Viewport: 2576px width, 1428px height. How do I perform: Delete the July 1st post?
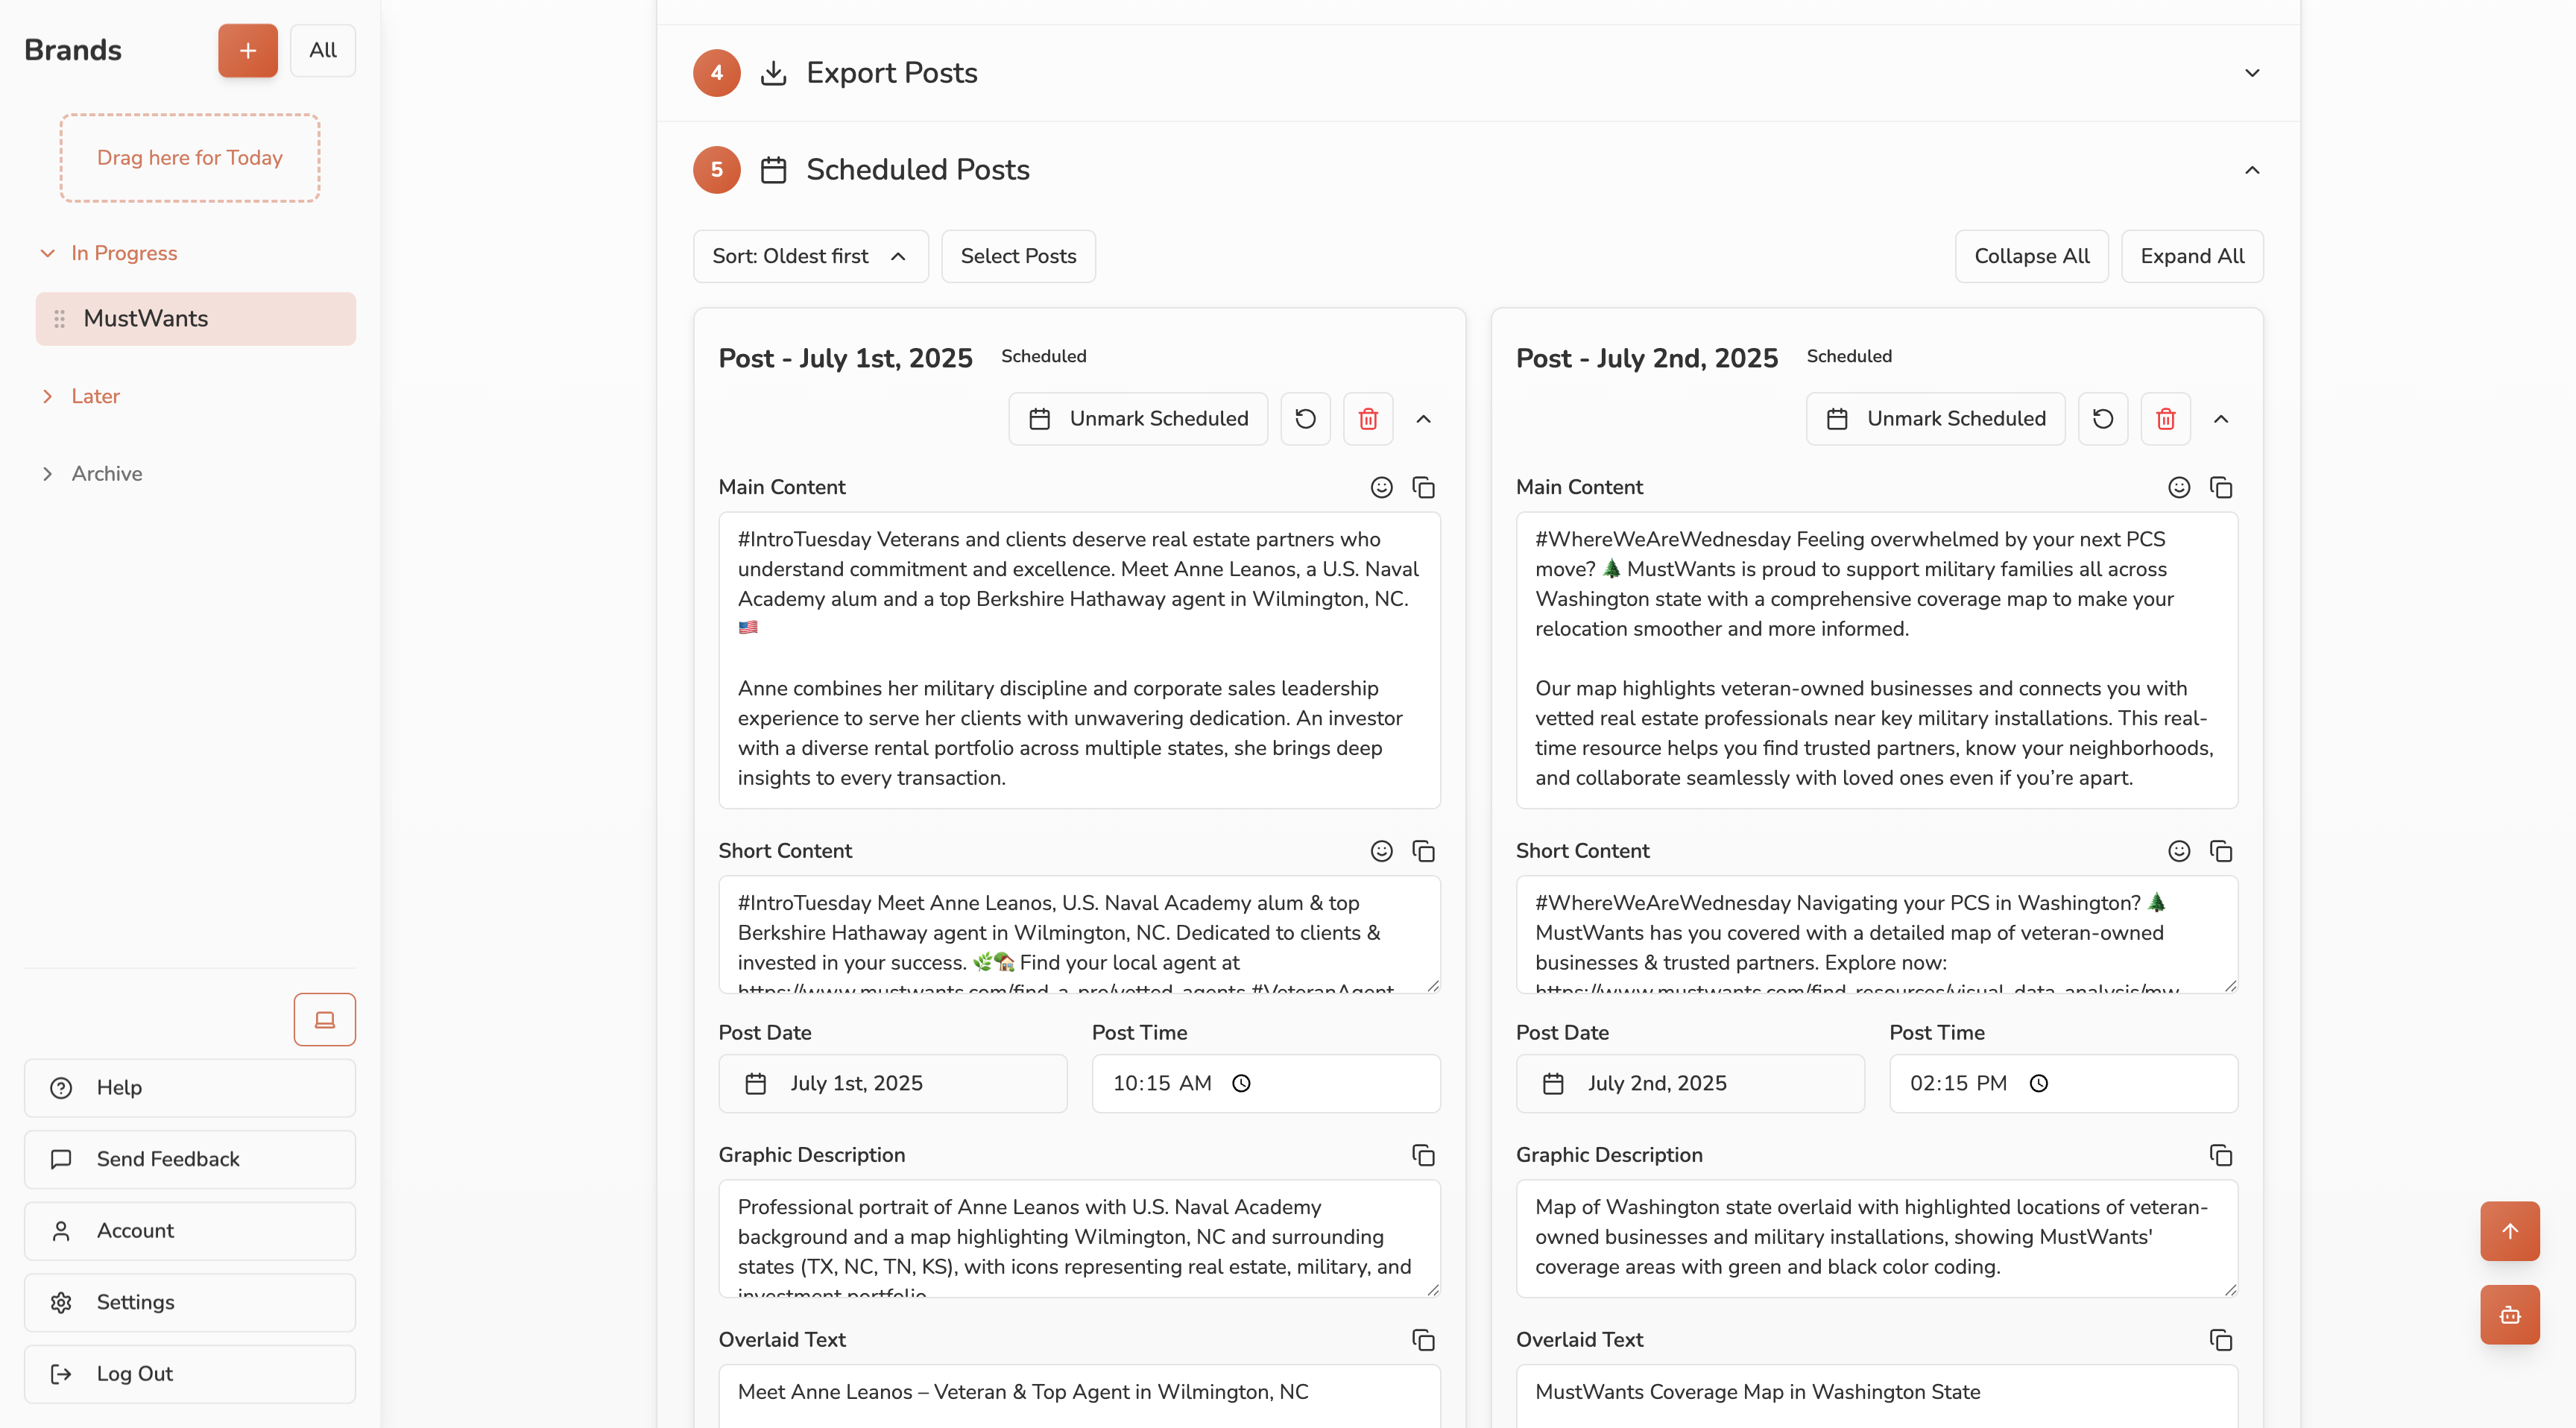click(1368, 418)
